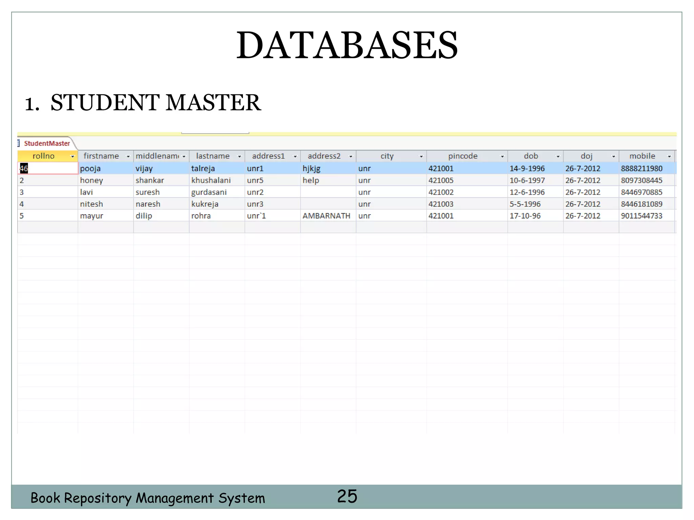Click the mobile cell '8446181089'
Screen dimensions: 694x520
coord(647,204)
